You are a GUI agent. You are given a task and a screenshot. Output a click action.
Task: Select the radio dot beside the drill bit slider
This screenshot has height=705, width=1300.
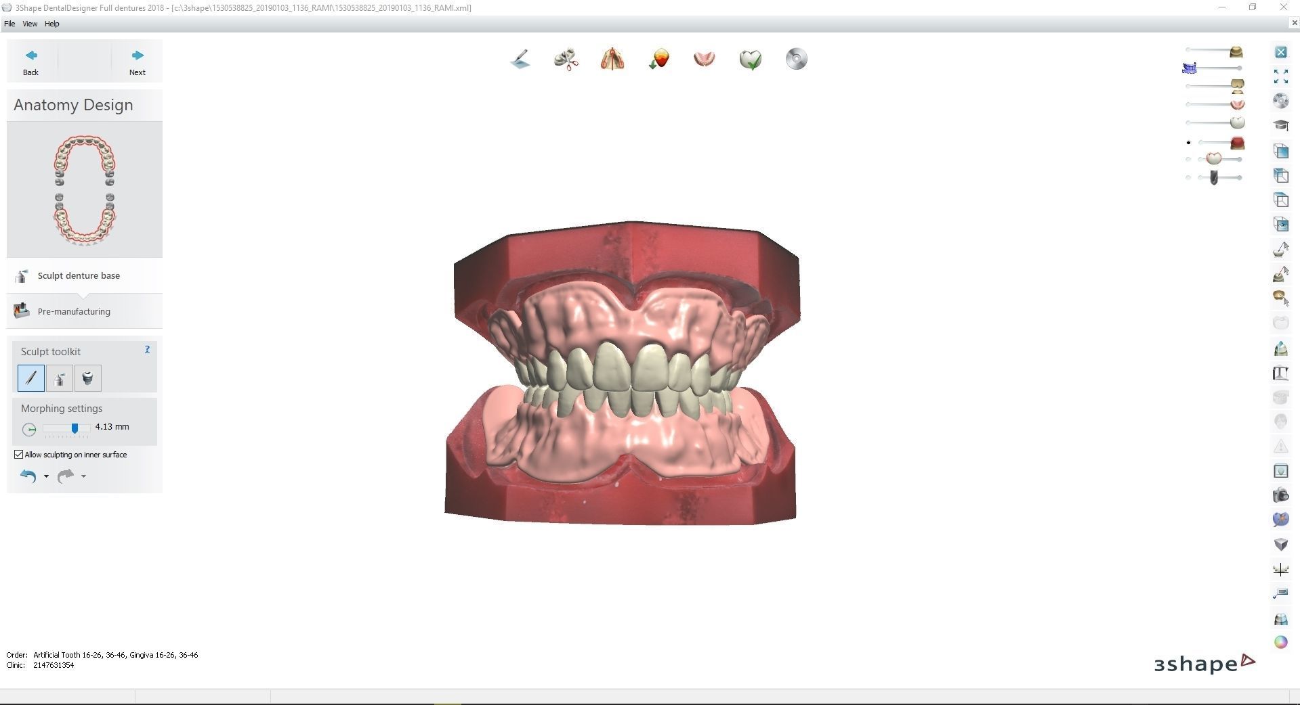tap(1188, 178)
